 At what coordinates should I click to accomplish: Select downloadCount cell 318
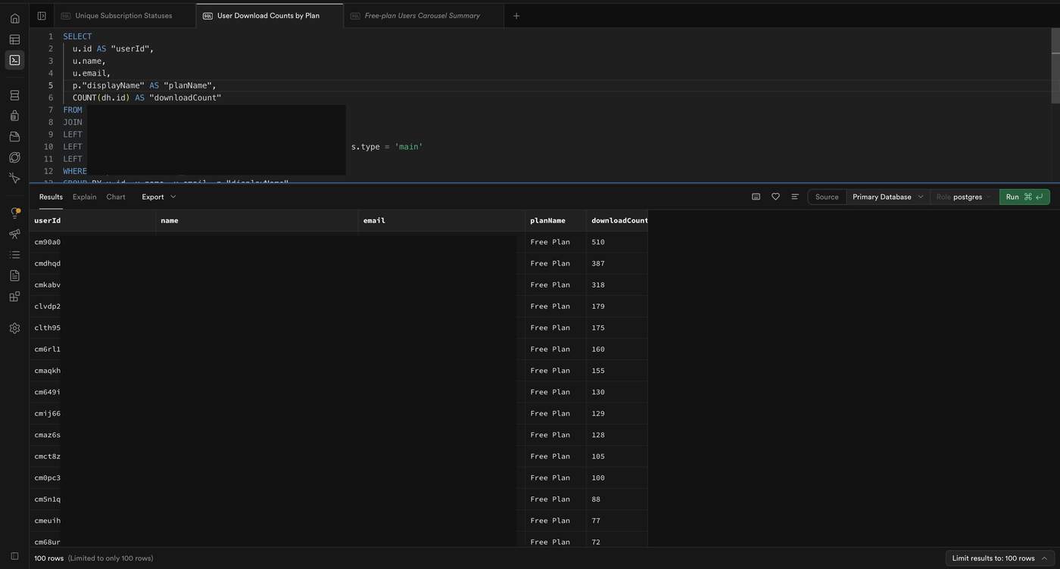pyautogui.click(x=617, y=284)
